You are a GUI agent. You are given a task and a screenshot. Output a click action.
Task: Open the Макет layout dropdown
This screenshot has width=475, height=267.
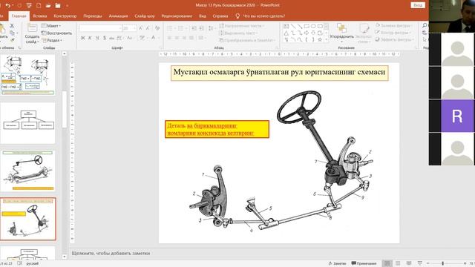click(51, 26)
